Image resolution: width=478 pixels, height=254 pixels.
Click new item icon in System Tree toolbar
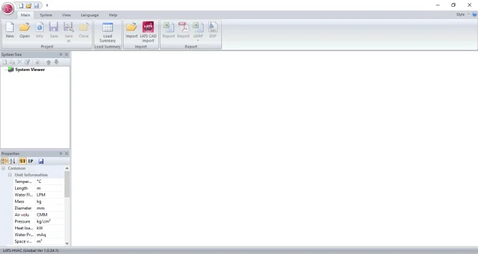[x=5, y=62]
